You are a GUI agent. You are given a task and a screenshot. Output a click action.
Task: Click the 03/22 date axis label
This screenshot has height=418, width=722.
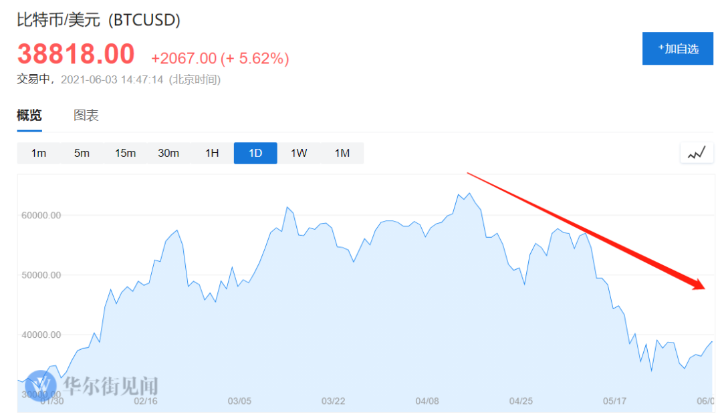[x=333, y=401]
